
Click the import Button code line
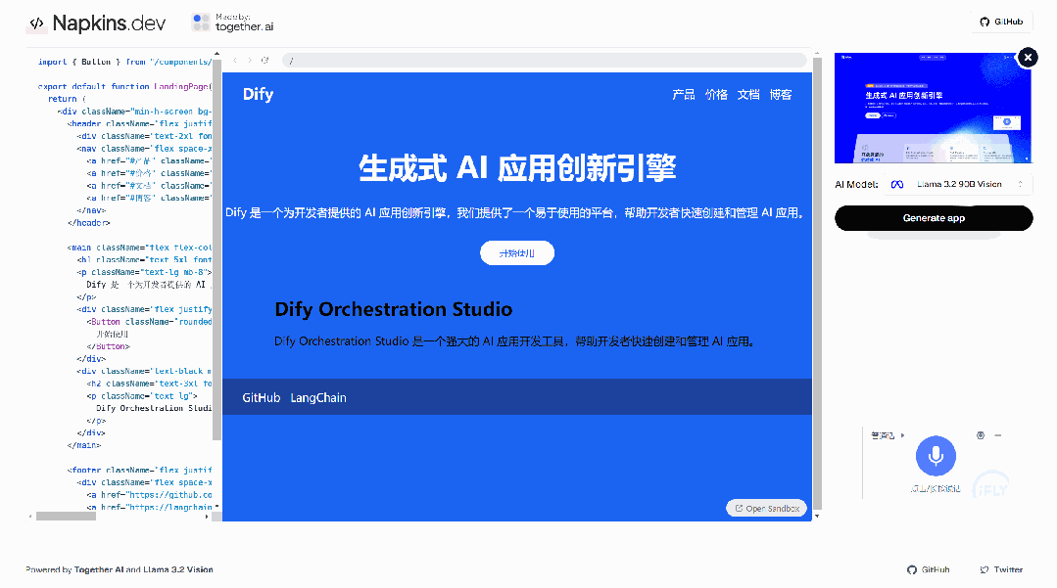point(124,62)
